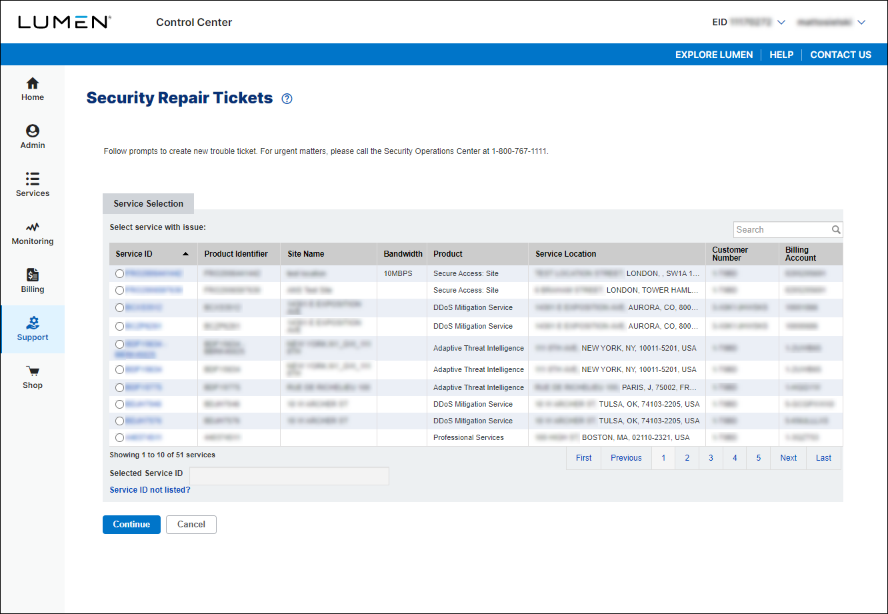This screenshot has height=614, width=888.
Task: Sort by Bandwidth column
Action: 403,254
